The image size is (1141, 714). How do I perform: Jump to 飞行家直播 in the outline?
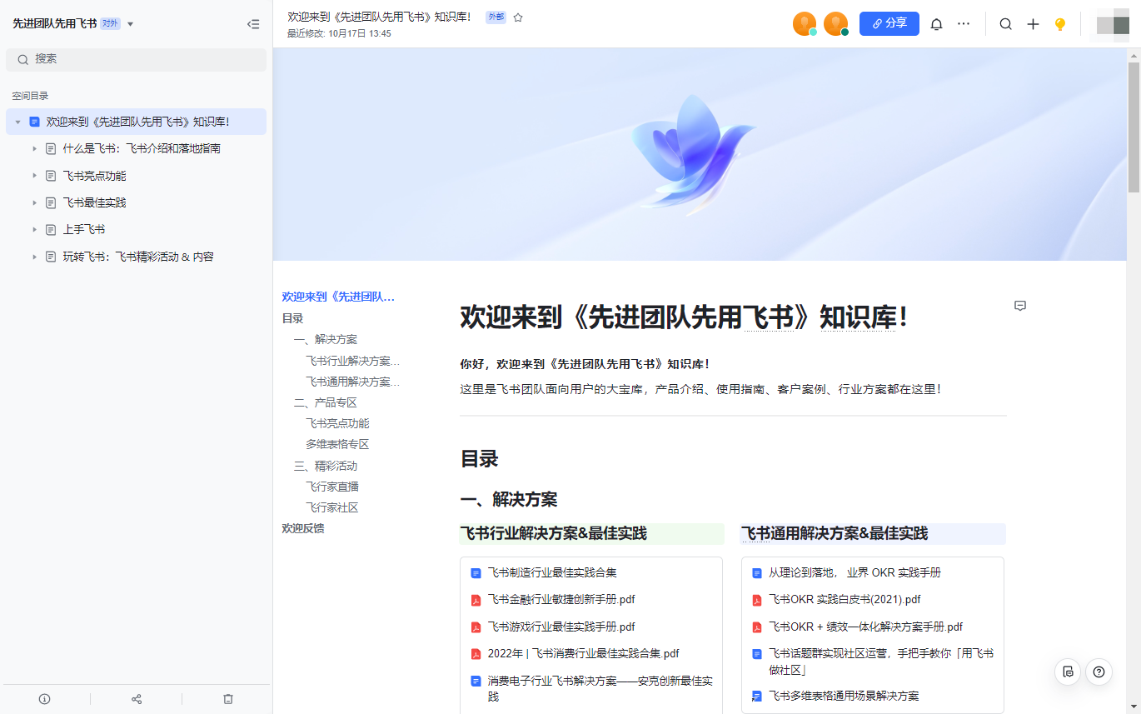point(331,487)
